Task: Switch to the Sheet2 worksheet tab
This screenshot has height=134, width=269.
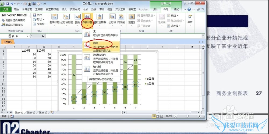Action: coord(31,112)
